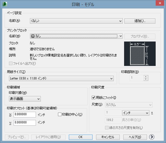The height and width of the screenshot is (143, 166).
Task: Toggle the 線の太さの尺度を有効(L) checkbox
Action: (x=107, y=128)
